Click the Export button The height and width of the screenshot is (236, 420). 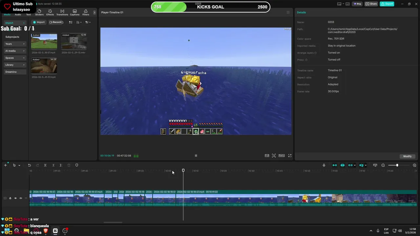coord(387,4)
